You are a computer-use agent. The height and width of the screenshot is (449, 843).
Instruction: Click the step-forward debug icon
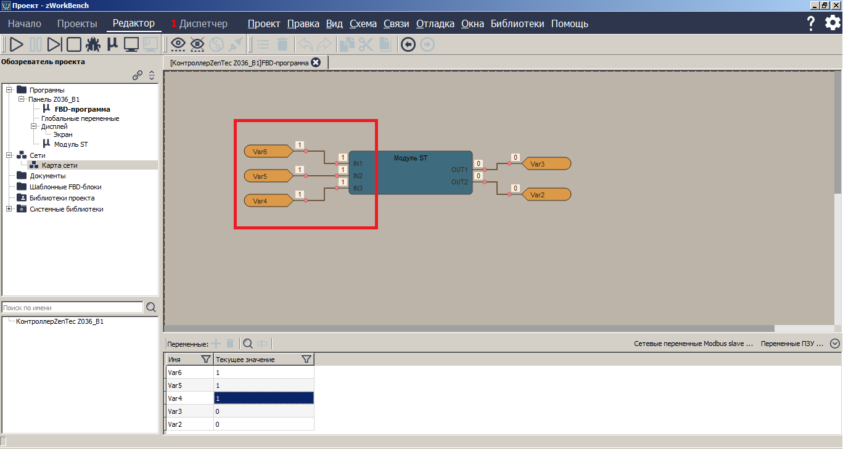tap(55, 44)
